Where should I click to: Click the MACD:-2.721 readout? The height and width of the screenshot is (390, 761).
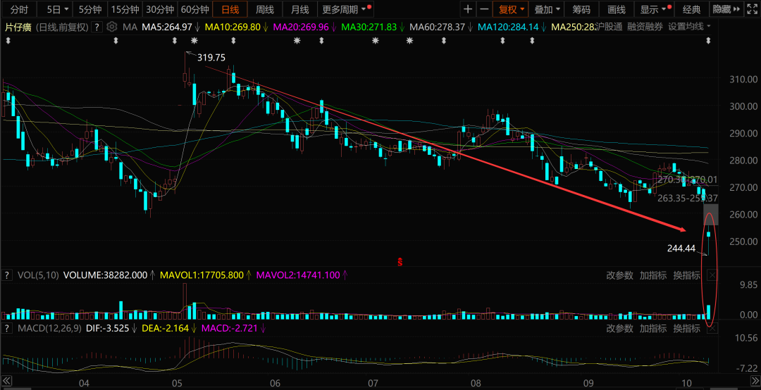(228, 328)
